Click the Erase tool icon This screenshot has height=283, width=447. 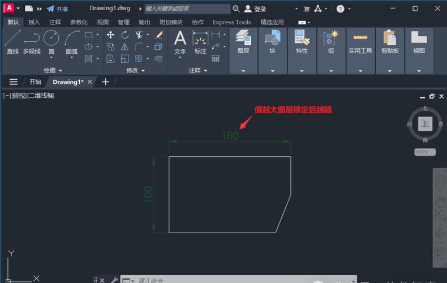point(159,35)
